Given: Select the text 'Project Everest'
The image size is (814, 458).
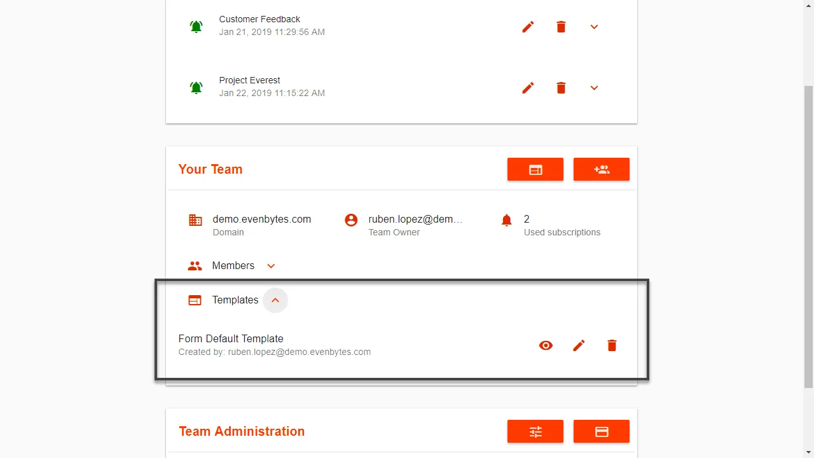Looking at the screenshot, I should (249, 80).
